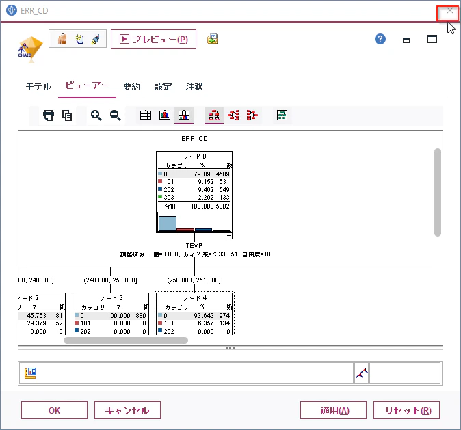Click the line graph icon in bottom panel
Image resolution: width=461 pixels, height=430 pixels.
click(362, 373)
